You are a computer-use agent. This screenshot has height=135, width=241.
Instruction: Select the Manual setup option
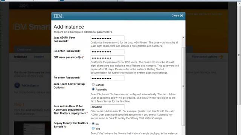(x=93, y=84)
